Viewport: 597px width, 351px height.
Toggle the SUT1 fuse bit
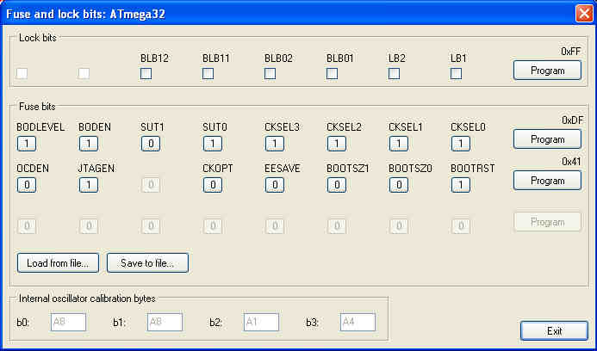(x=151, y=144)
